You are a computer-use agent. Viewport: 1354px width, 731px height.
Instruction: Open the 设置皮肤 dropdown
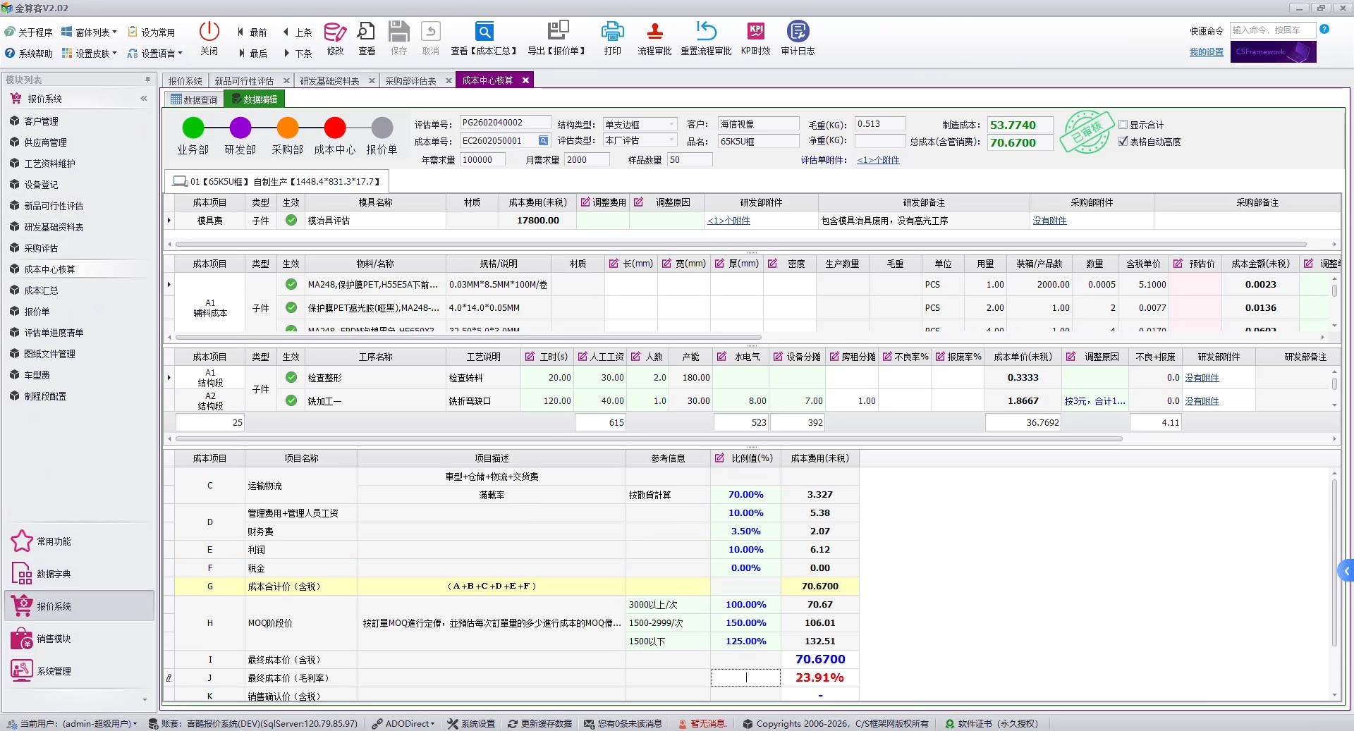point(89,54)
